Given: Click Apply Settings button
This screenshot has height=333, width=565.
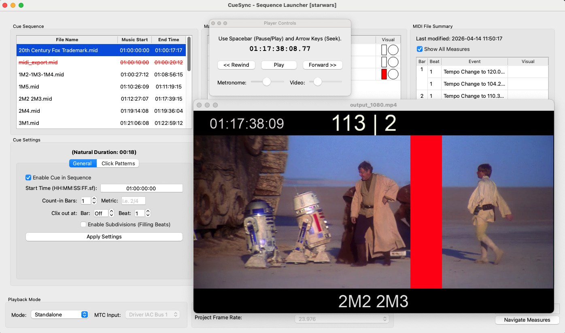Looking at the screenshot, I should pyautogui.click(x=104, y=236).
